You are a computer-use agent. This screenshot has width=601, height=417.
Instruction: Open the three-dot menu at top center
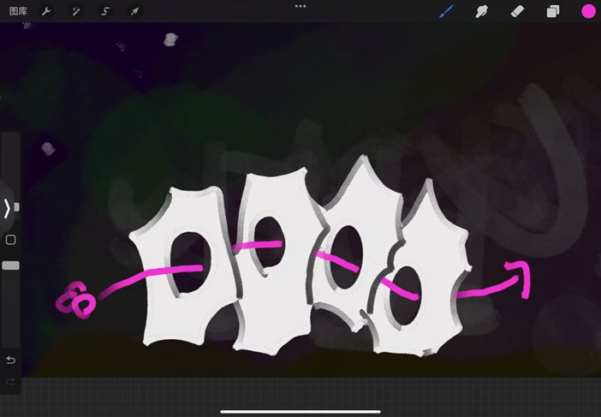300,6
